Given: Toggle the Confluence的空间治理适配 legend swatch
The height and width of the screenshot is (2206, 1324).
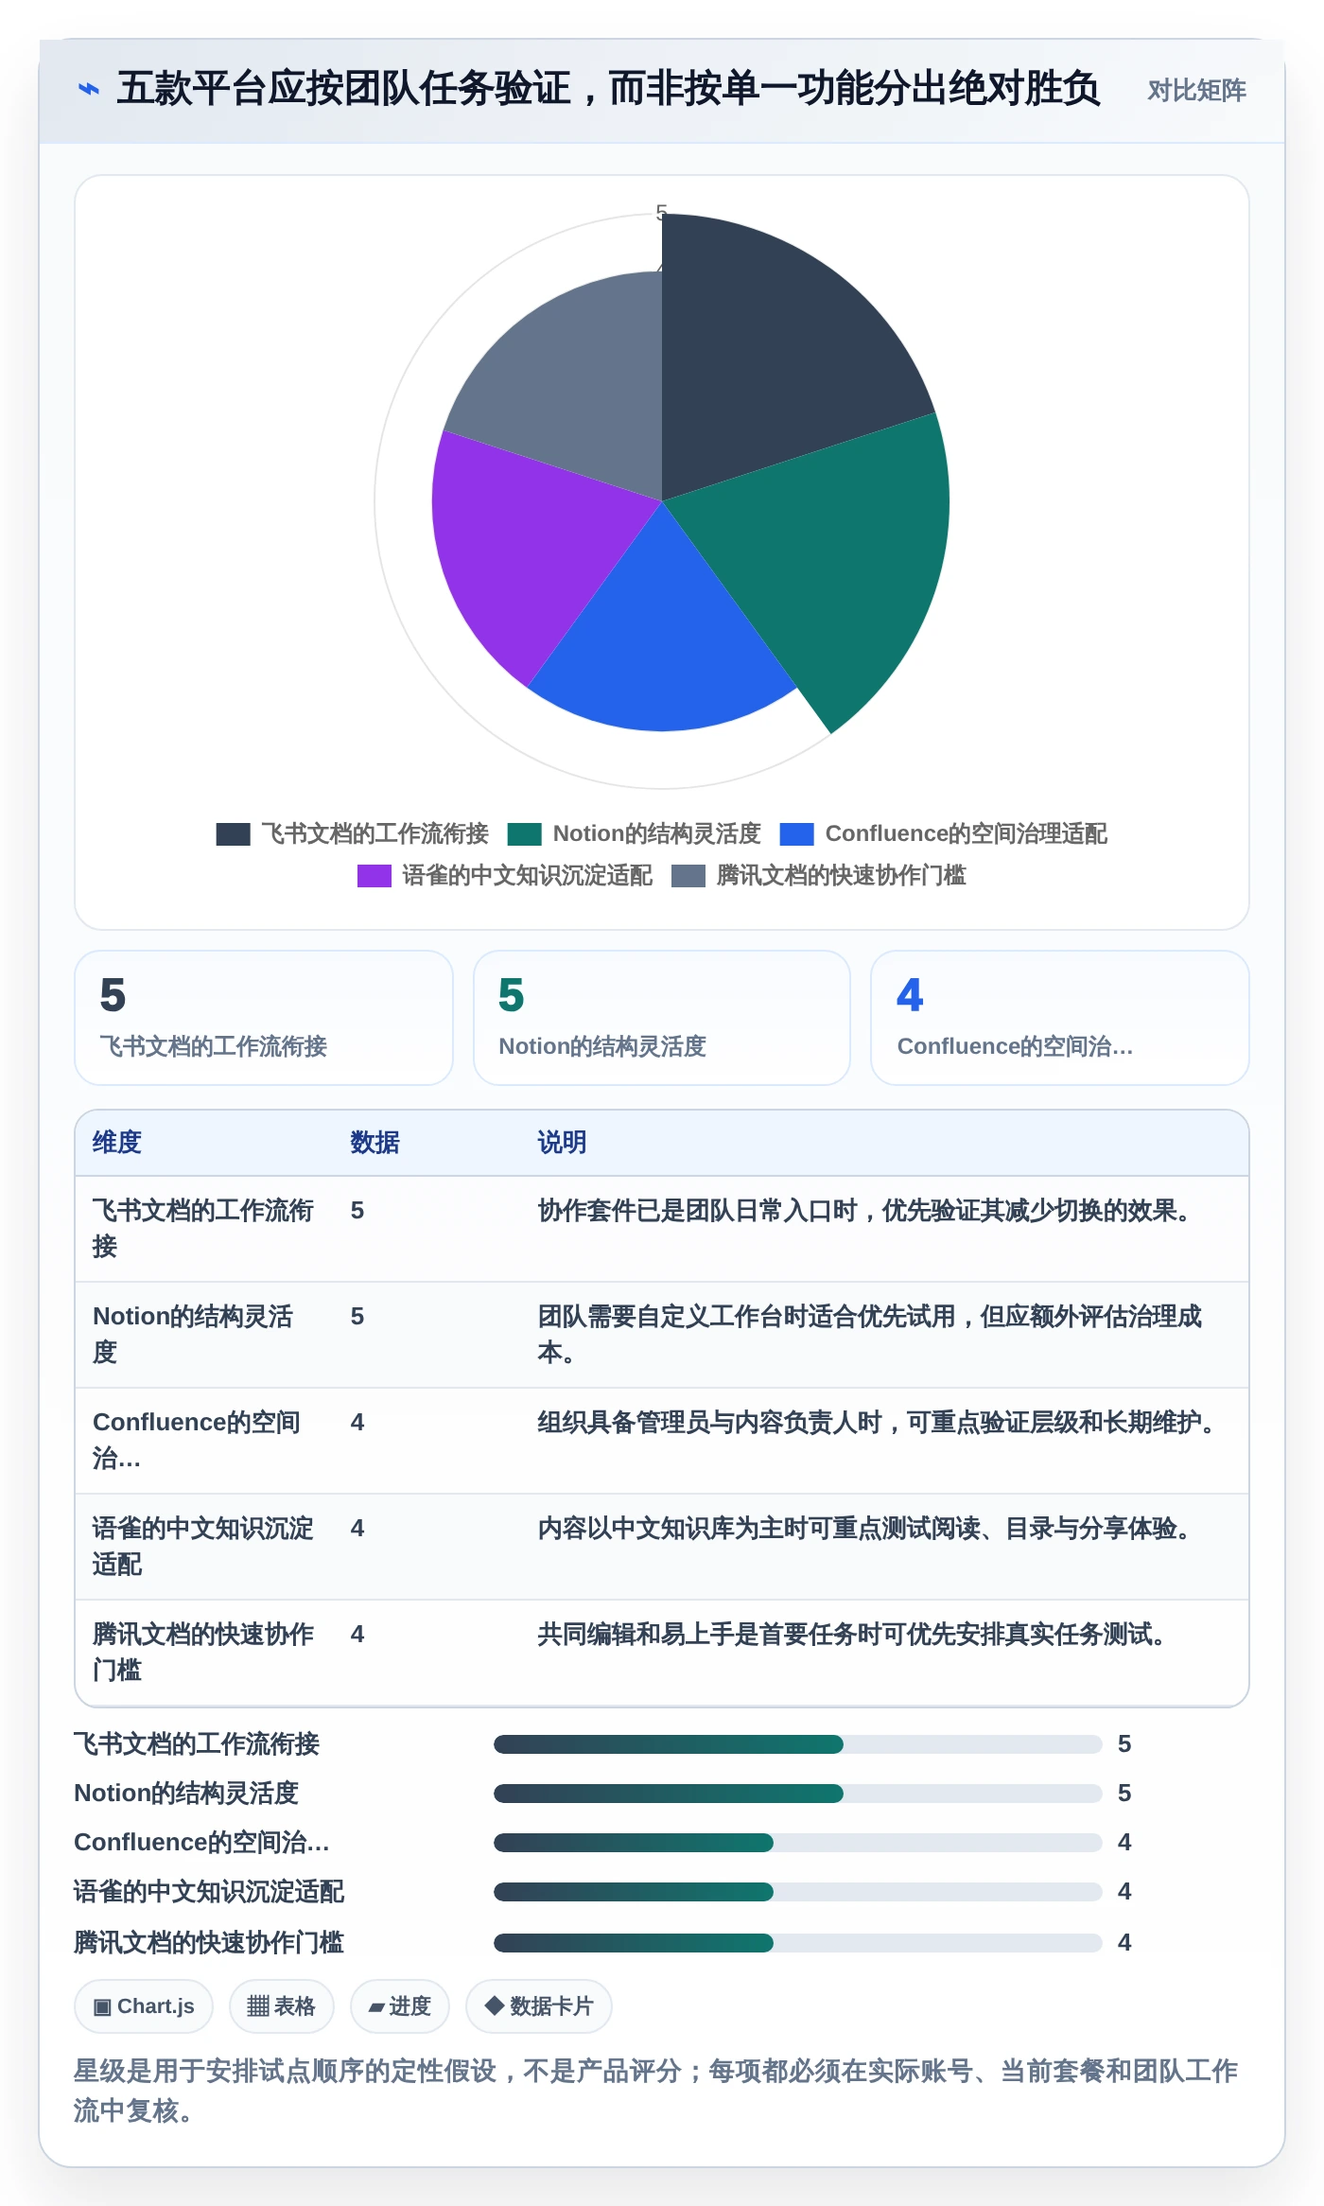Looking at the screenshot, I should pos(796,834).
